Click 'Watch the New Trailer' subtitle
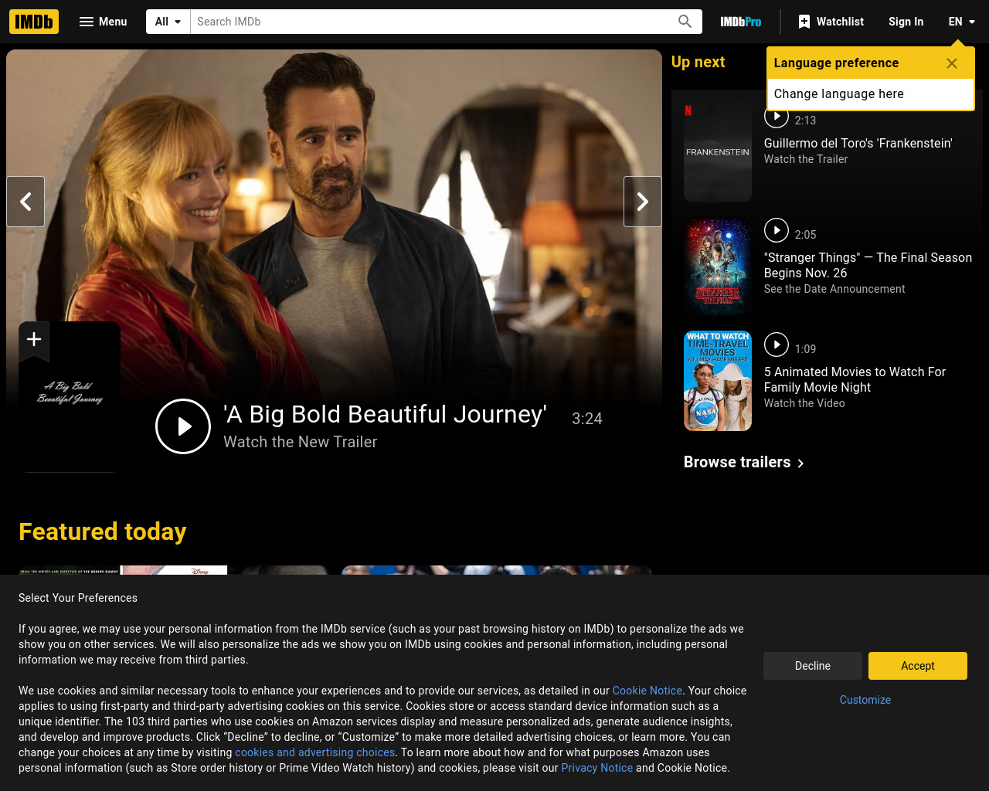This screenshot has height=791, width=989. click(x=301, y=442)
